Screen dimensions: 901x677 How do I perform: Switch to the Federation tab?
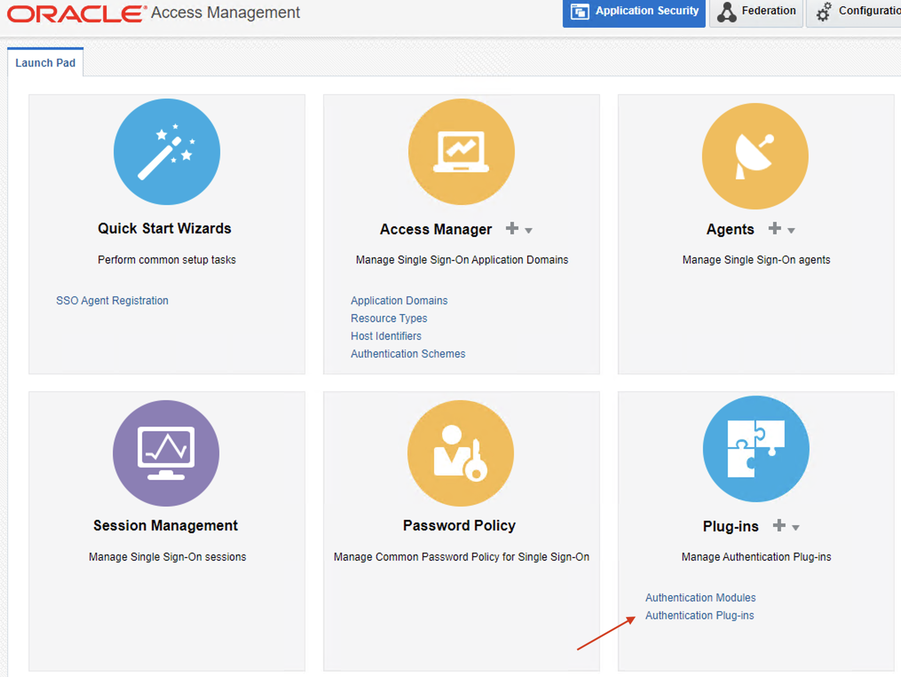click(756, 12)
